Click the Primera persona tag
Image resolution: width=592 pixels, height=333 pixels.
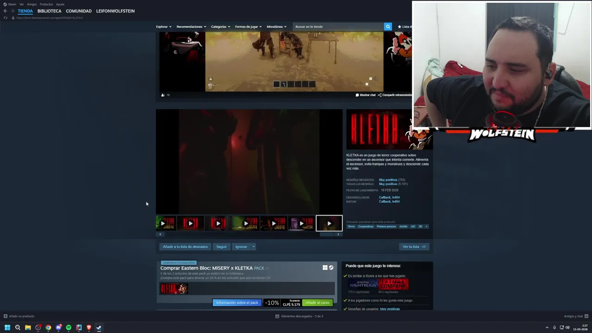point(386,227)
